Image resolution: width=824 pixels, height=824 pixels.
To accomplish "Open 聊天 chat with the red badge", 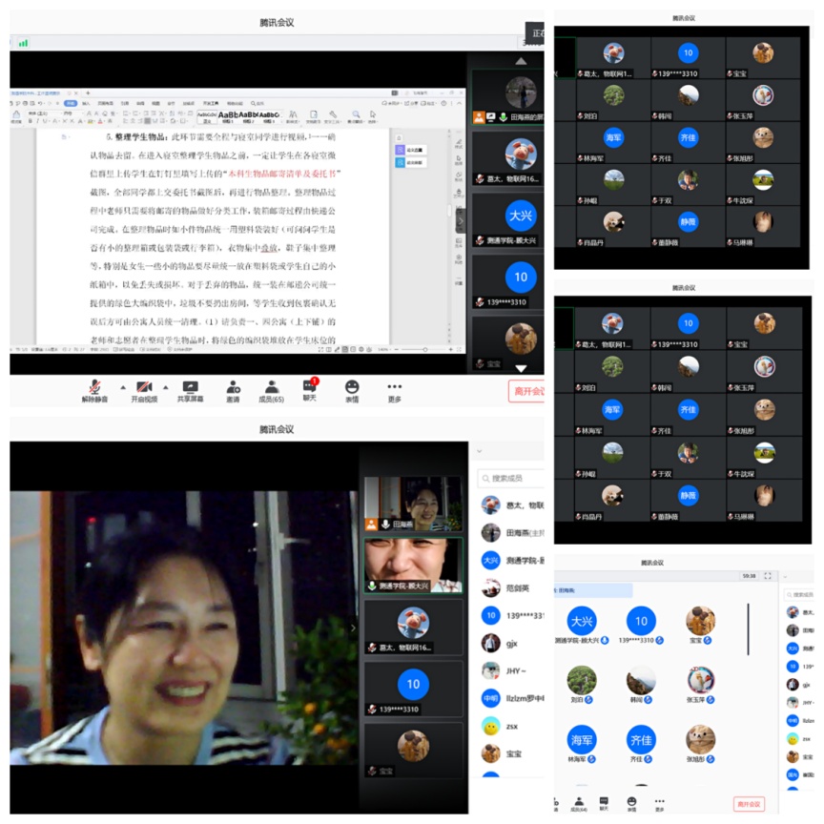I will click(x=309, y=387).
